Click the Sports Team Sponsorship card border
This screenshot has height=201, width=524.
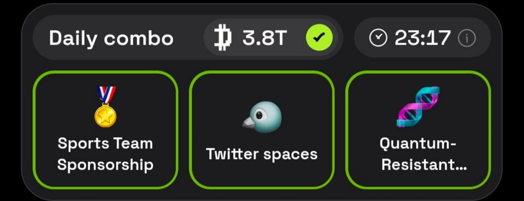105,130
